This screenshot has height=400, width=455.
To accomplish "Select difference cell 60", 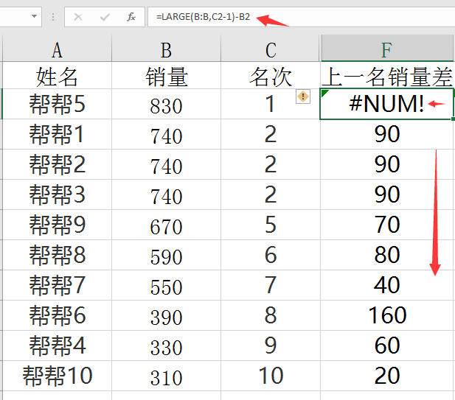I will [x=387, y=345].
